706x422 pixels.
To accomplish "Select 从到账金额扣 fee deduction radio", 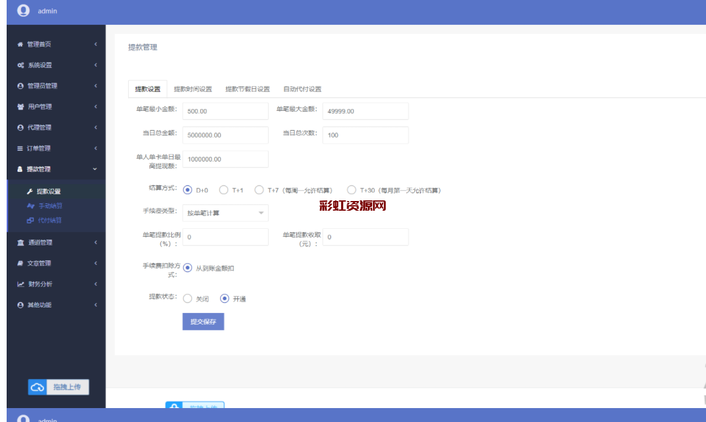I will (x=188, y=268).
